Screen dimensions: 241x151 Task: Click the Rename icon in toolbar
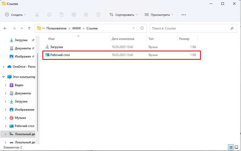(74, 15)
